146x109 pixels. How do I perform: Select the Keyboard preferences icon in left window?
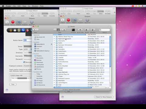25,22
